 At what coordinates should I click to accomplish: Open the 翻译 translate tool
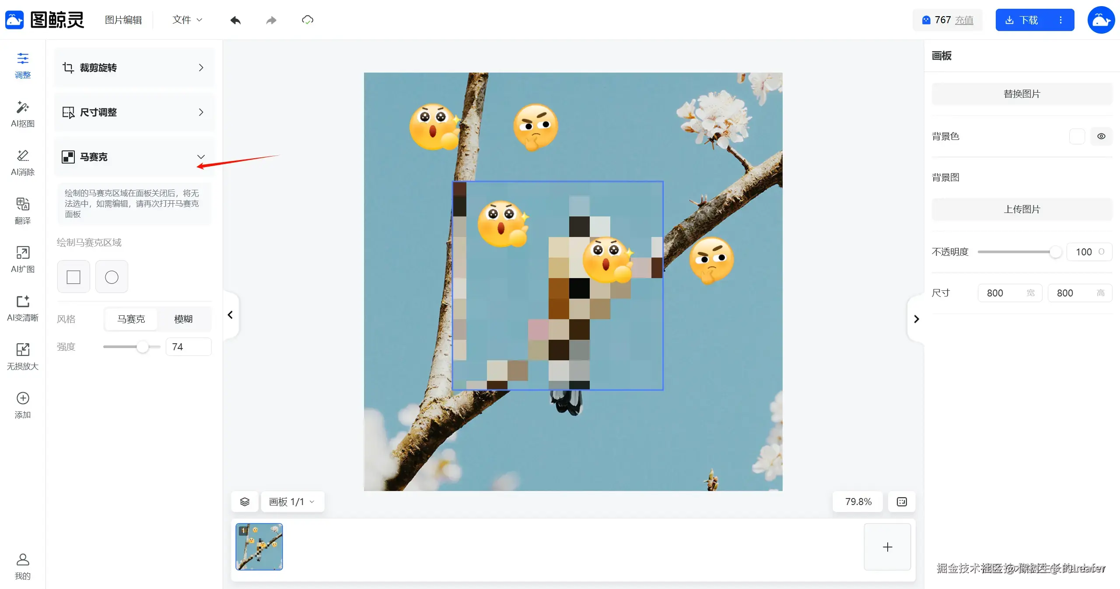[22, 211]
